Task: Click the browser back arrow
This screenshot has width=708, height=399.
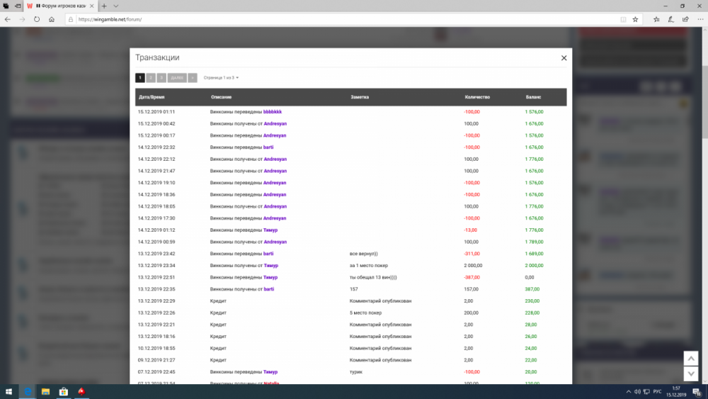Action: (x=8, y=19)
